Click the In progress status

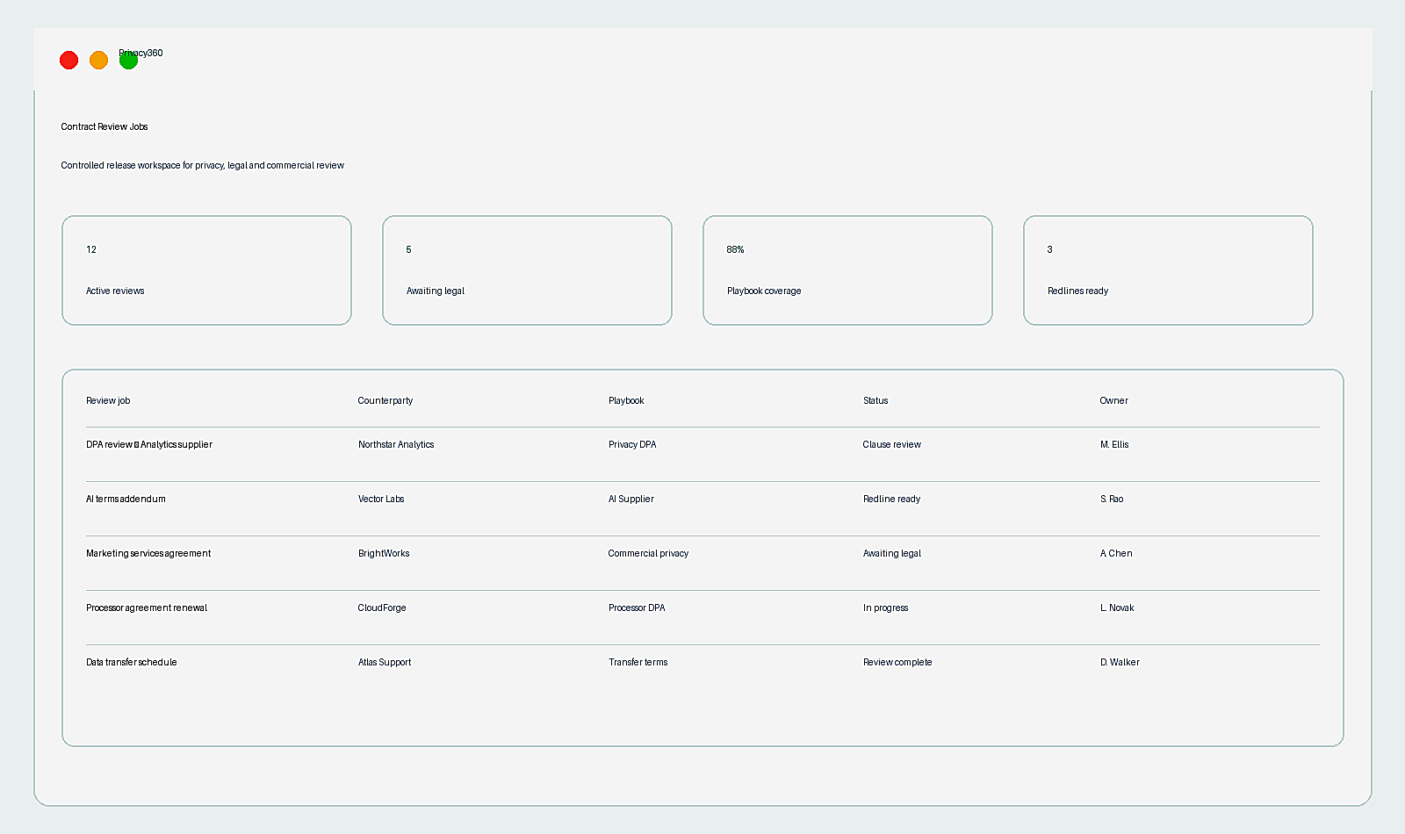coord(886,608)
